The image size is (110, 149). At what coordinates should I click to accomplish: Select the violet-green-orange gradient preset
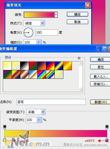coord(8,74)
